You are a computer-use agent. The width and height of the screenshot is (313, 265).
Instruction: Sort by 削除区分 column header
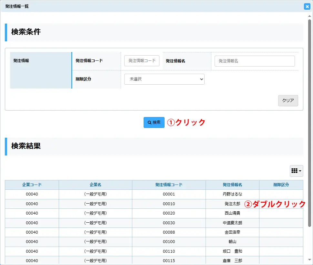point(281,185)
